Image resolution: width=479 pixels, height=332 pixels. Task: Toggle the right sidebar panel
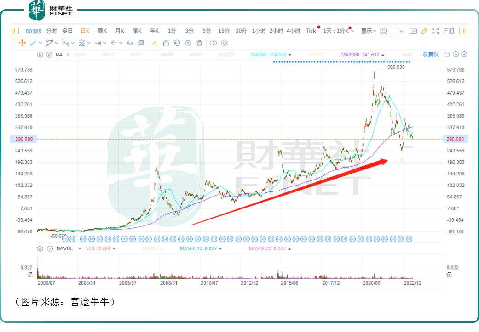(462, 31)
